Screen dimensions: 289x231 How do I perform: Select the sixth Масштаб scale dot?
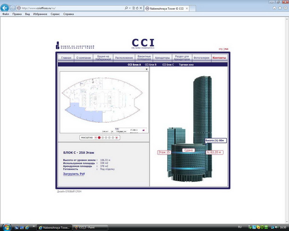(x=113, y=138)
